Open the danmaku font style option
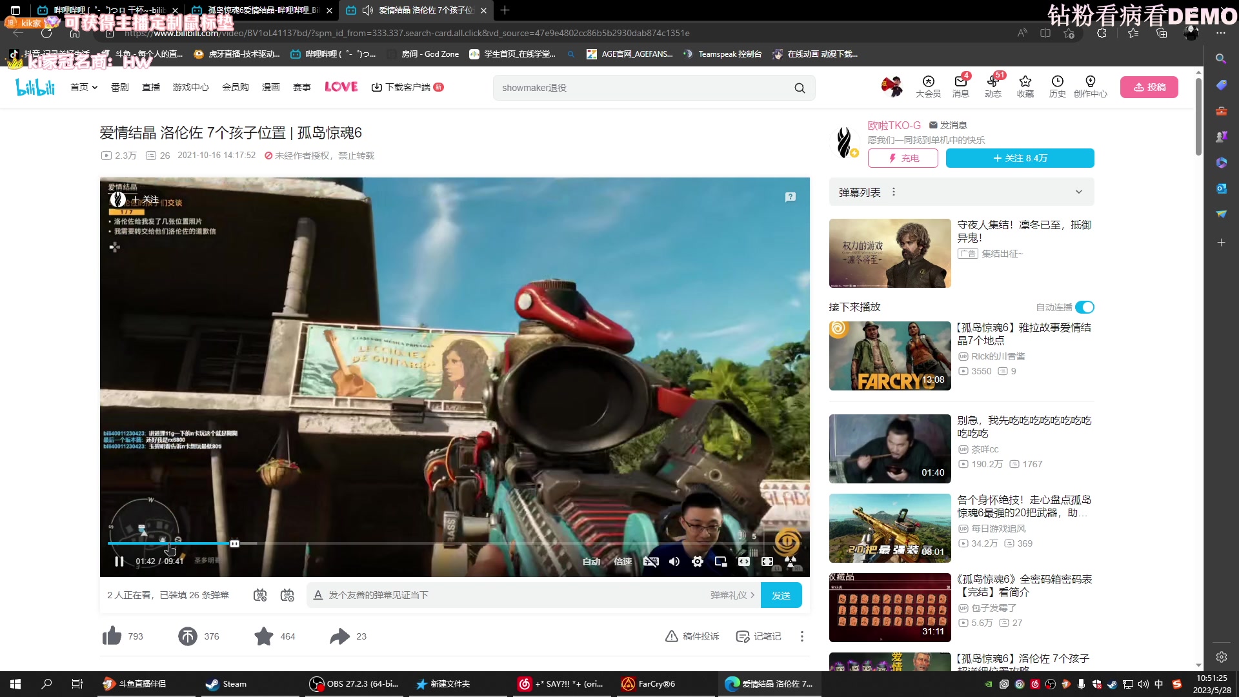The height and width of the screenshot is (697, 1239). click(x=317, y=595)
